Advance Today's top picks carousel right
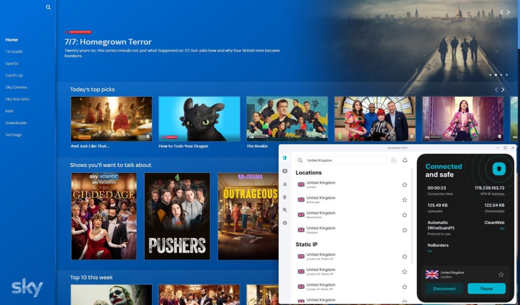This screenshot has height=305, width=520. [503, 90]
